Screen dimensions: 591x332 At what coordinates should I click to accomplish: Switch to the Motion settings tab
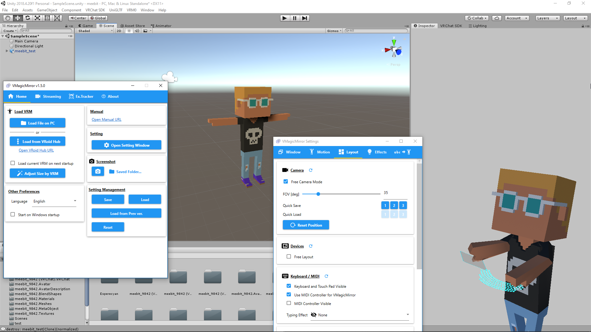coord(320,152)
